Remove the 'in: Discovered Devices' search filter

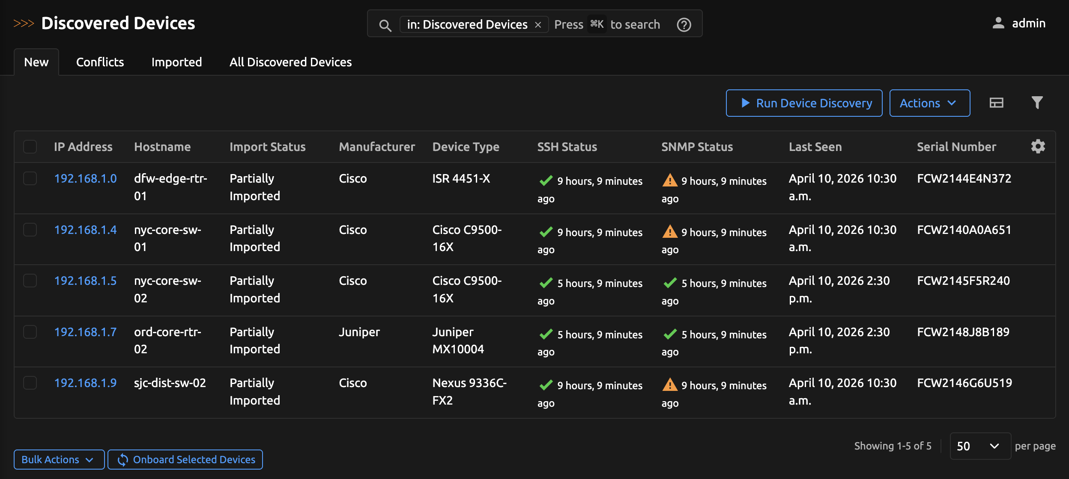tap(538, 25)
